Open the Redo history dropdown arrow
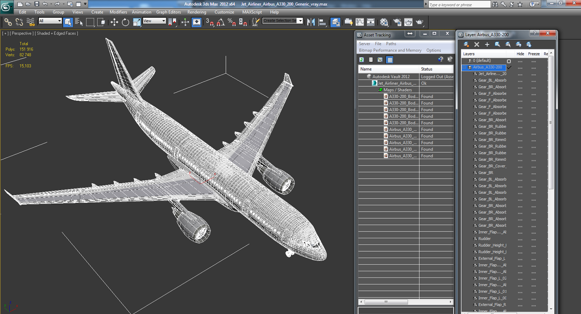Screen dimensions: 581x314 click(63, 4)
